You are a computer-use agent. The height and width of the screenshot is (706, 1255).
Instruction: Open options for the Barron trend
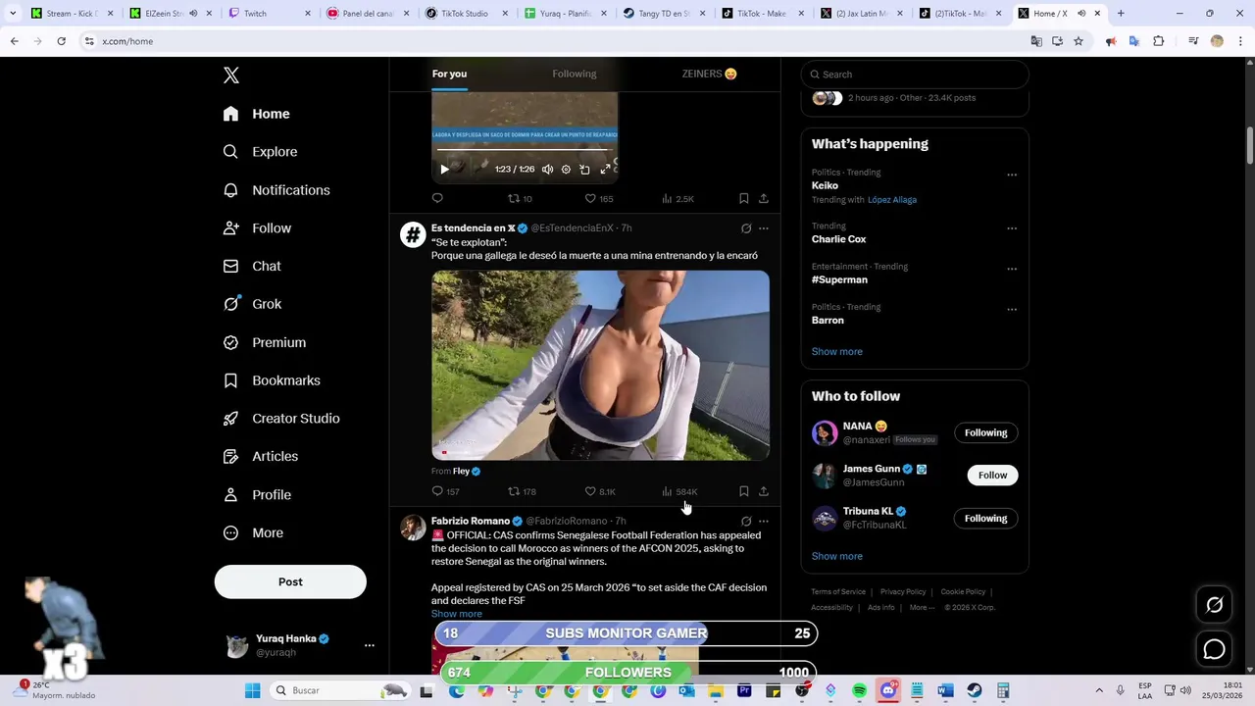click(x=1012, y=310)
